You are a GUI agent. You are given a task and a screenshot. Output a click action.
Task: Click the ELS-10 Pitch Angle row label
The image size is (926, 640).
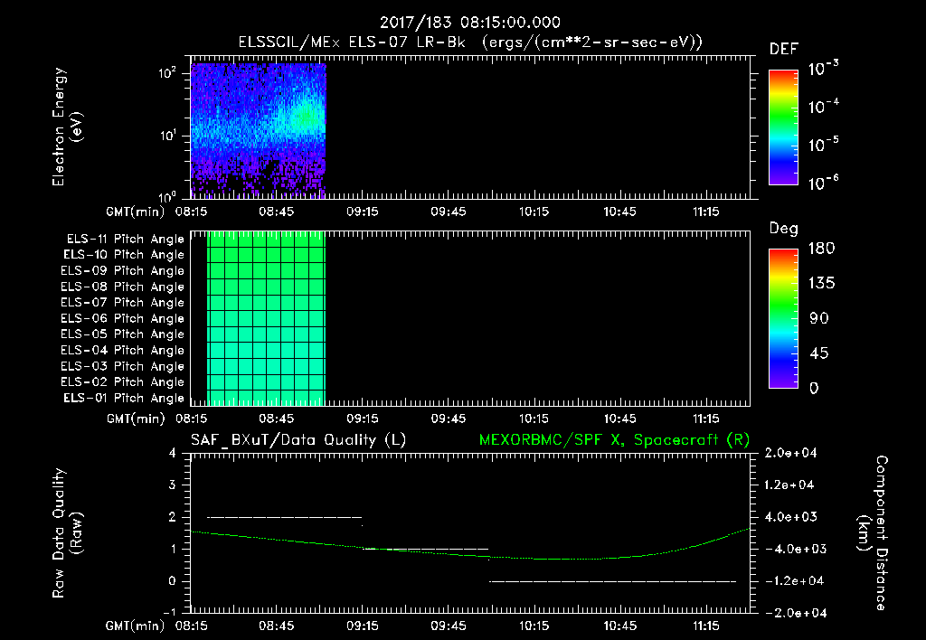click(x=123, y=255)
